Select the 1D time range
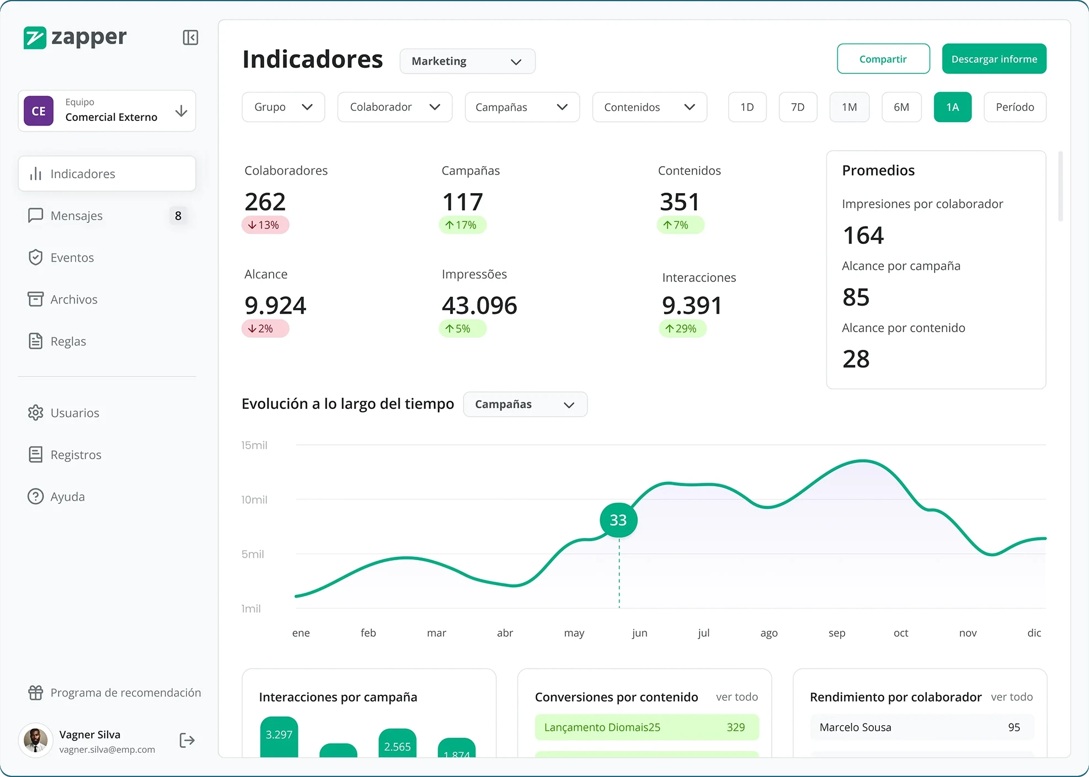The width and height of the screenshot is (1089, 777). [748, 107]
